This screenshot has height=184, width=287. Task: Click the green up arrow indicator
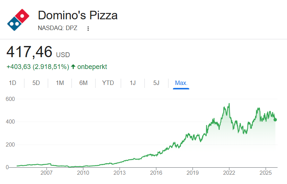pyautogui.click(x=73, y=67)
